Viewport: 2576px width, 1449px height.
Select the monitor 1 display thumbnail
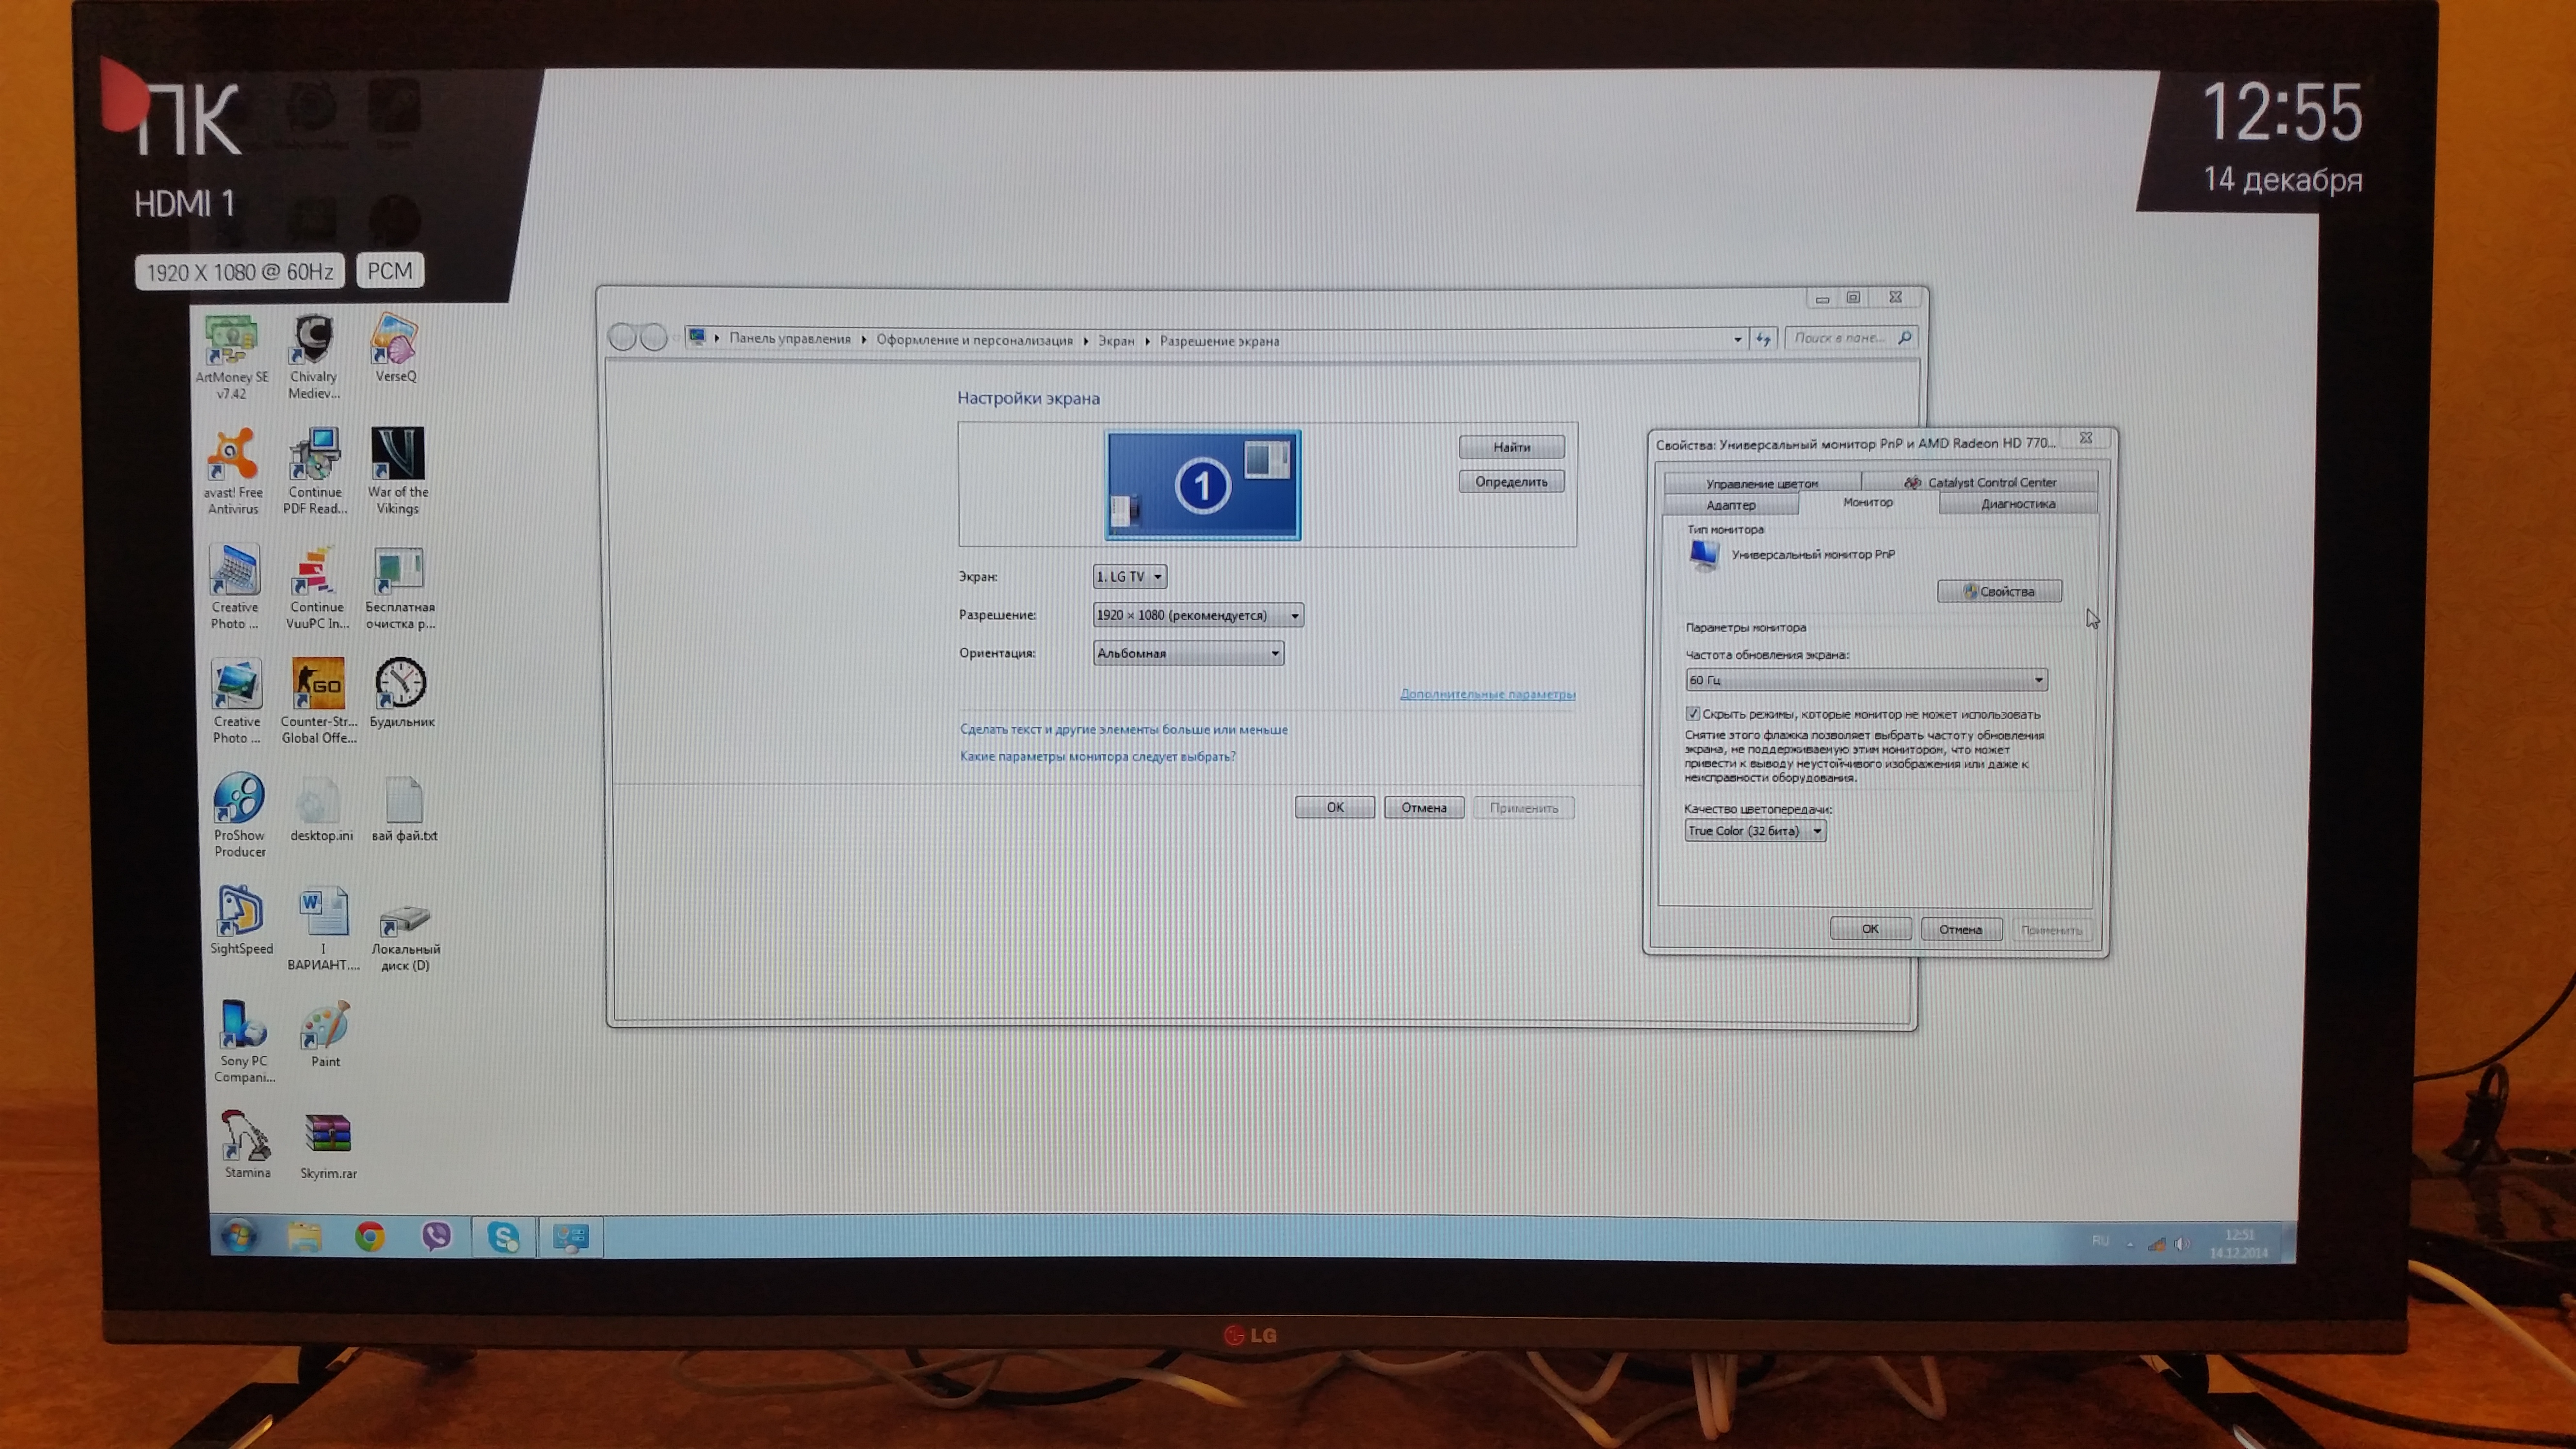point(1203,486)
